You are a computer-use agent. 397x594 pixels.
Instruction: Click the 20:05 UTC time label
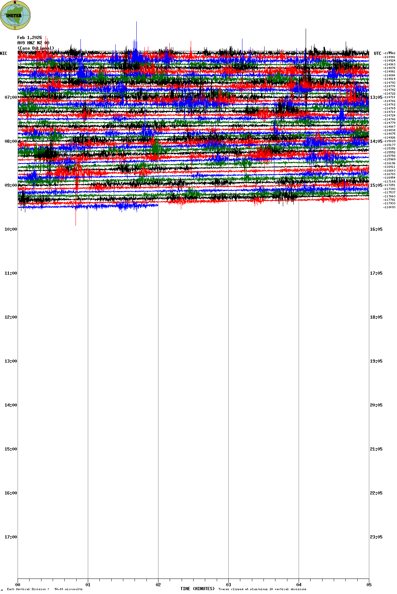click(376, 405)
